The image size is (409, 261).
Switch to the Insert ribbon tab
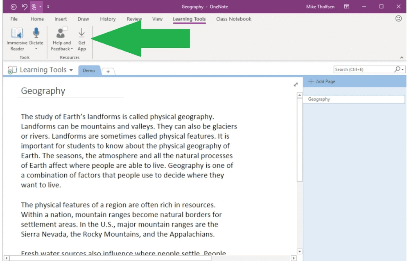(61, 19)
